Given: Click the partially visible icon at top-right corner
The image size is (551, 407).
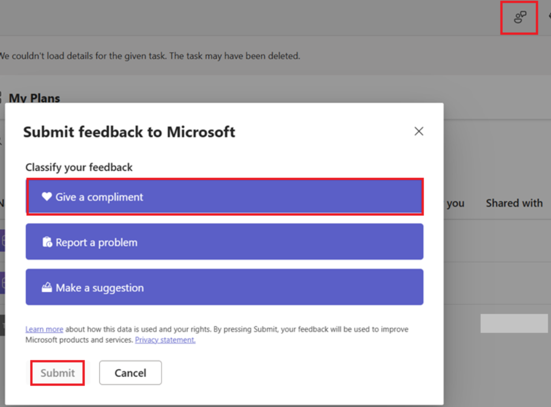Looking at the screenshot, I should coord(549,16).
